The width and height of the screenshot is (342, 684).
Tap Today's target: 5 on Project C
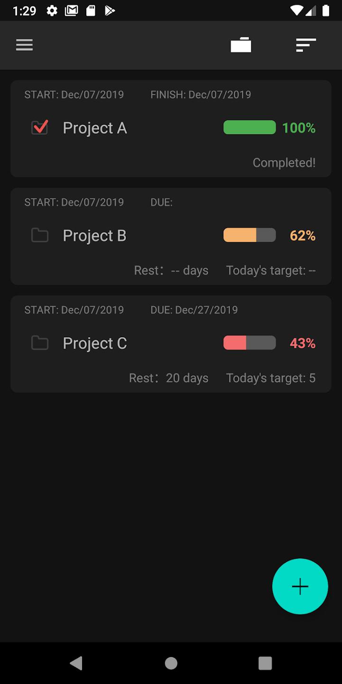[271, 378]
